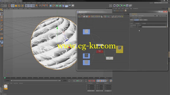Open the MoGraph menu

[x=48, y=3]
